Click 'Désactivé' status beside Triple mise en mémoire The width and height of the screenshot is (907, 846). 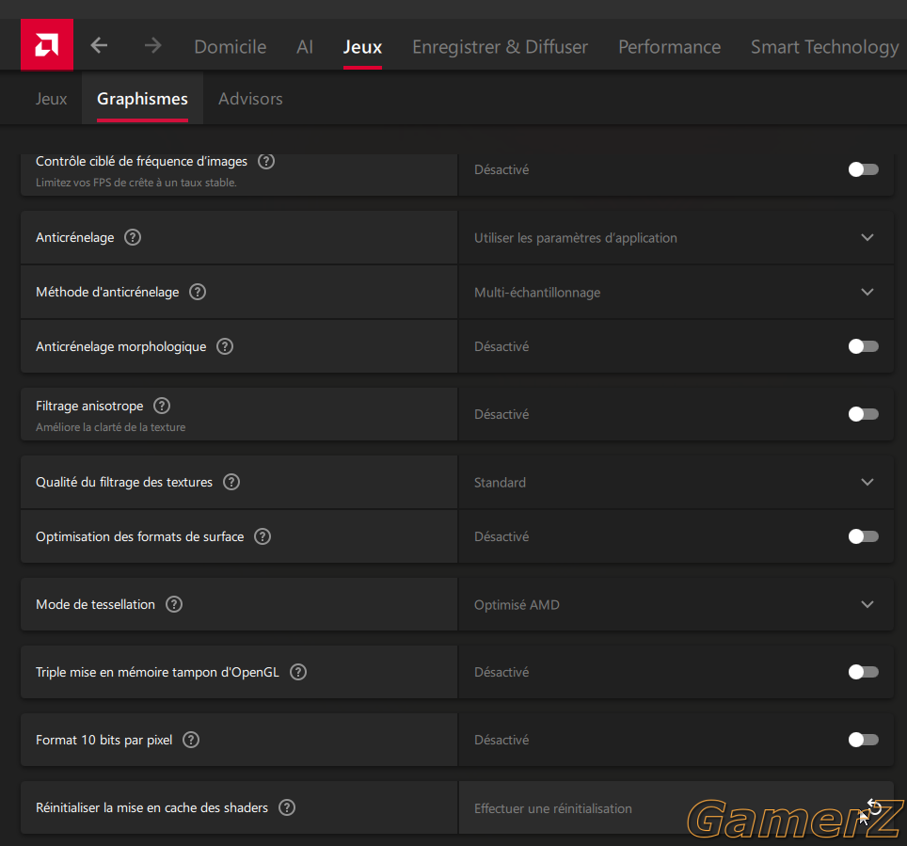click(x=501, y=672)
